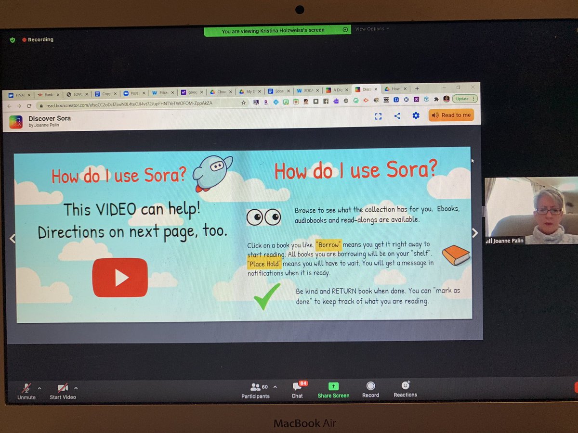The height and width of the screenshot is (433, 578).
Task: Click Read to me button
Action: point(451,115)
